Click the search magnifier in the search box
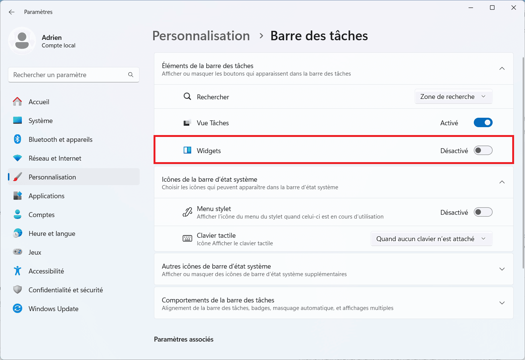The width and height of the screenshot is (525, 360). coord(131,75)
